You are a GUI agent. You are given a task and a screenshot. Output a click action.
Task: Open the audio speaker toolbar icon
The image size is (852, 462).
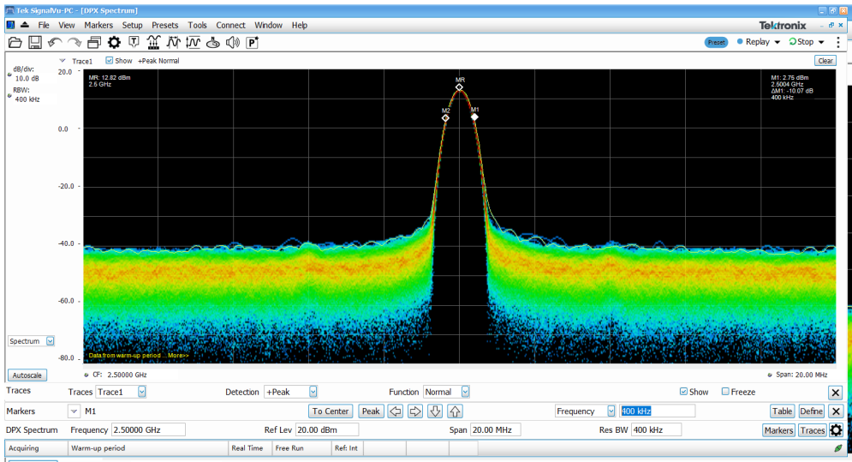233,43
